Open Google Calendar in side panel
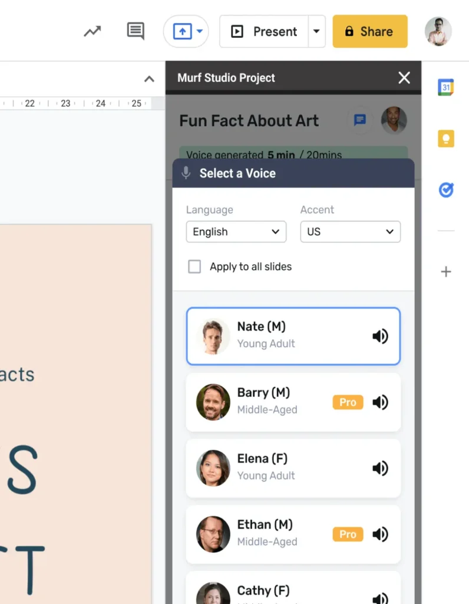Image resolution: width=469 pixels, height=604 pixels. point(446,87)
